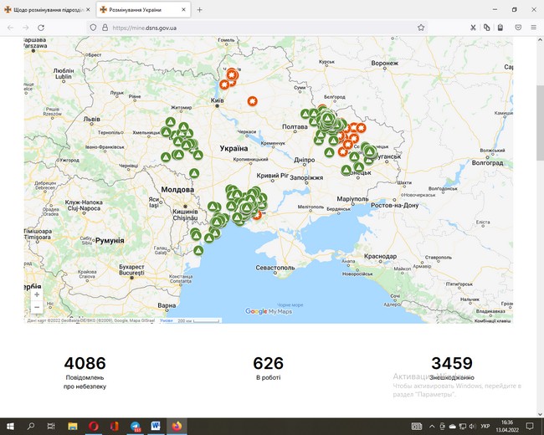Open the Firefox application menu
The image size is (544, 435).
[531, 27]
